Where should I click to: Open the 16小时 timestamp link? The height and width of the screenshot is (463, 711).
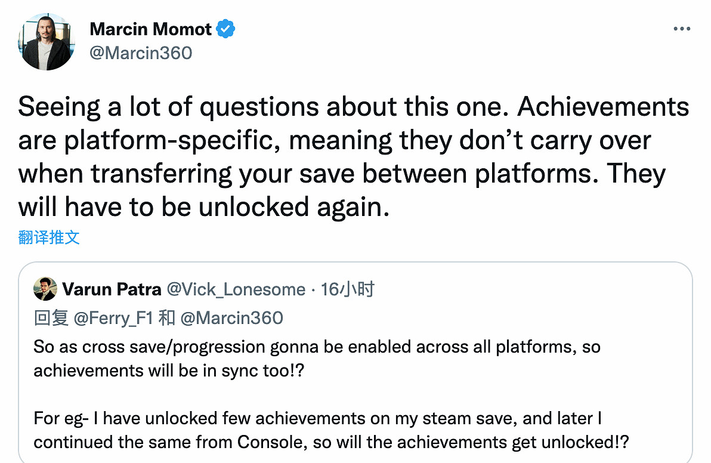[x=348, y=289]
